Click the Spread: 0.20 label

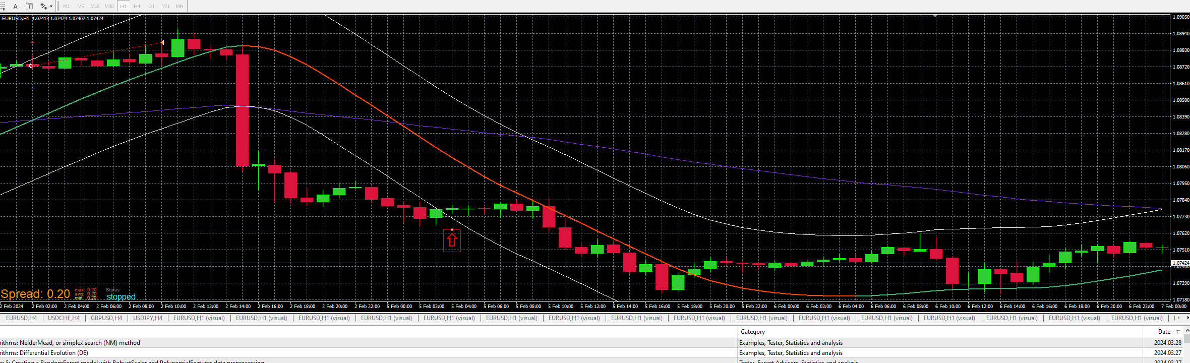pos(35,294)
